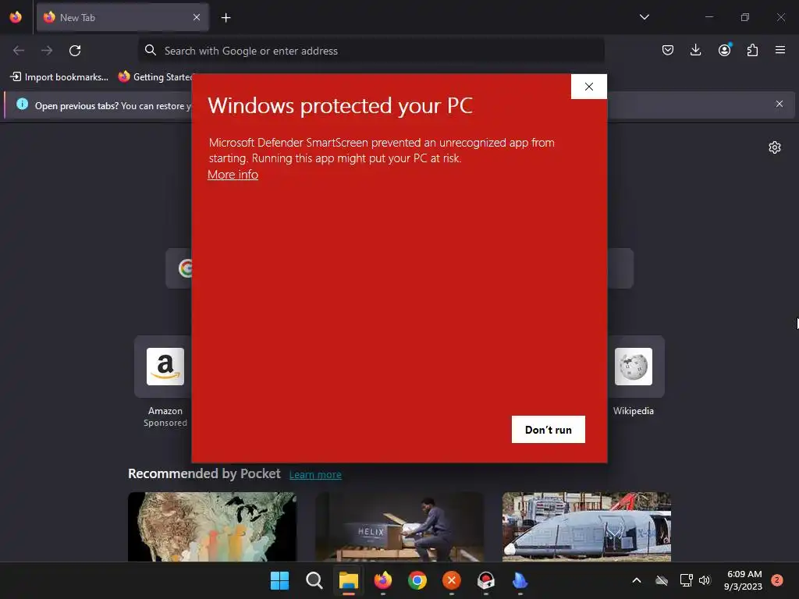This screenshot has height=599, width=799.
Task: Click the blue app icon in taskbar
Action: [x=520, y=580]
